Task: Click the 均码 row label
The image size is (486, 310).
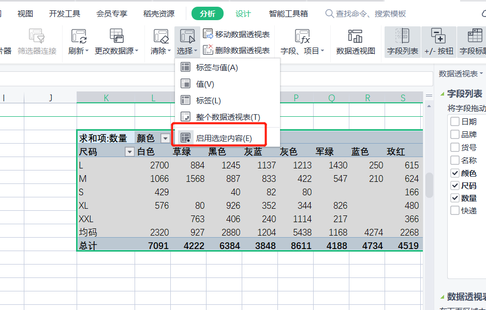Action: [x=88, y=232]
